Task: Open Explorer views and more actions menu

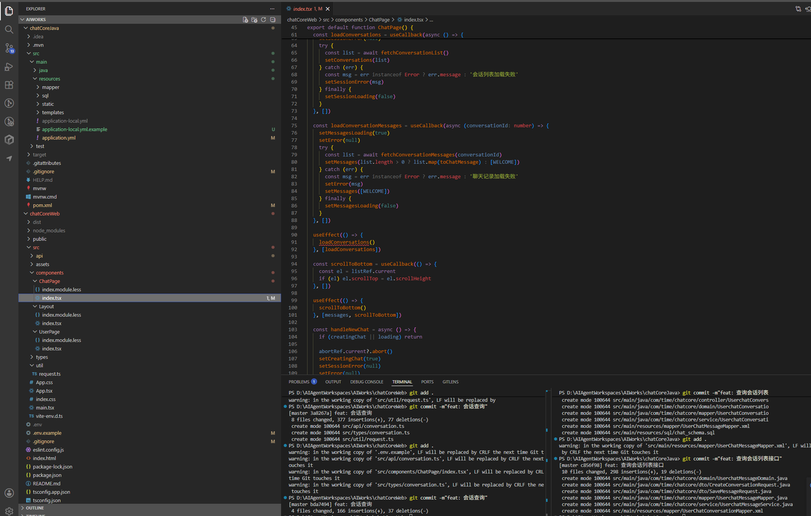Action: point(272,9)
